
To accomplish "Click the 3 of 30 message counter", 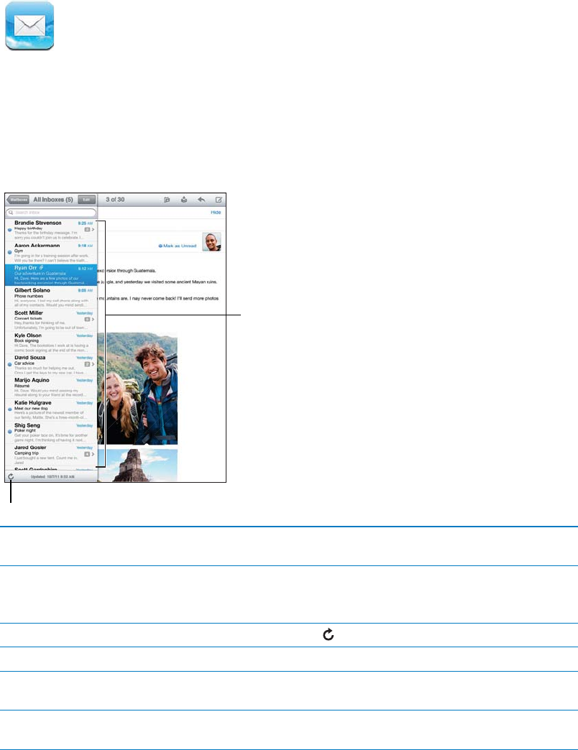I will 115,200.
